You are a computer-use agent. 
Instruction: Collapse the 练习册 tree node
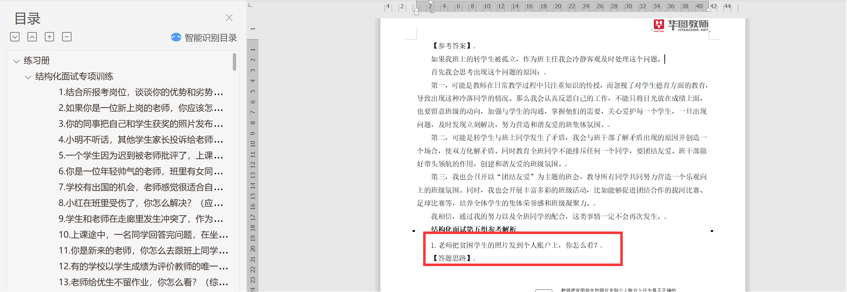[16, 61]
